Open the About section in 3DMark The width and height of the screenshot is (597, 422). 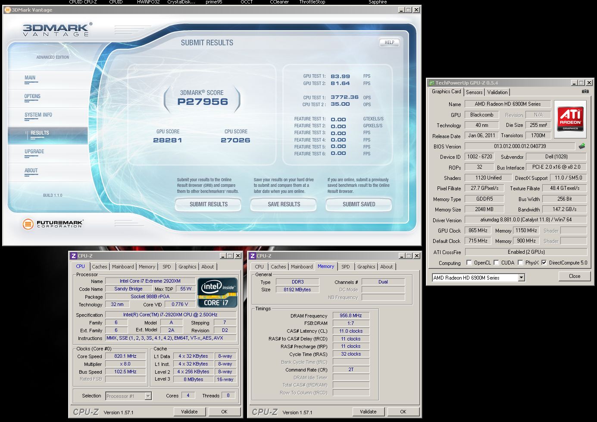coord(31,171)
